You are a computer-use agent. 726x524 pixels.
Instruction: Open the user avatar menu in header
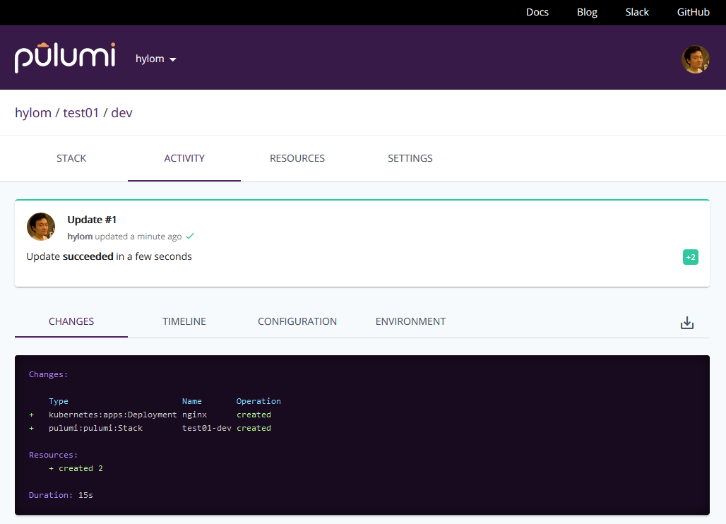[695, 59]
